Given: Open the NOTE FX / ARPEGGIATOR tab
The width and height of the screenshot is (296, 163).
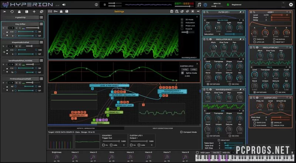Looking at the screenshot, I should (86, 128).
